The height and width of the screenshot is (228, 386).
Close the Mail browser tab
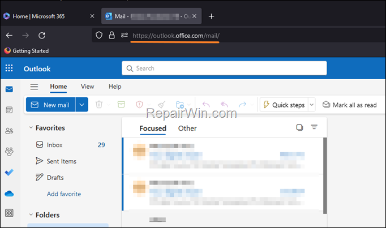coord(195,16)
